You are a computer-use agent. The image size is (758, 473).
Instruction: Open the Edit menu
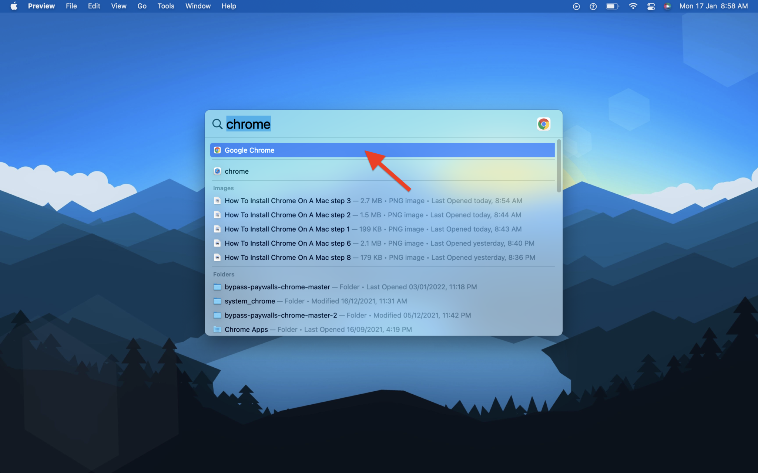tap(94, 6)
